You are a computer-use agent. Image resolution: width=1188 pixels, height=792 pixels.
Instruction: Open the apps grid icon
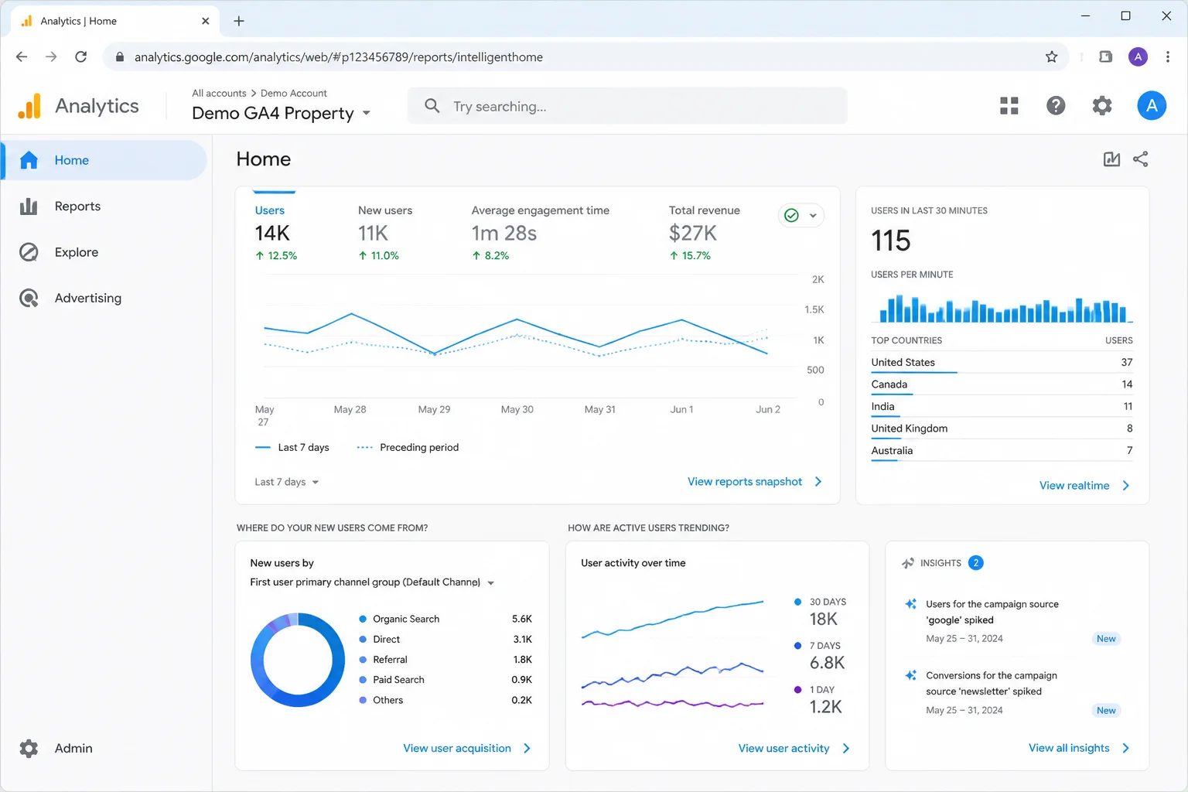[x=1009, y=106]
